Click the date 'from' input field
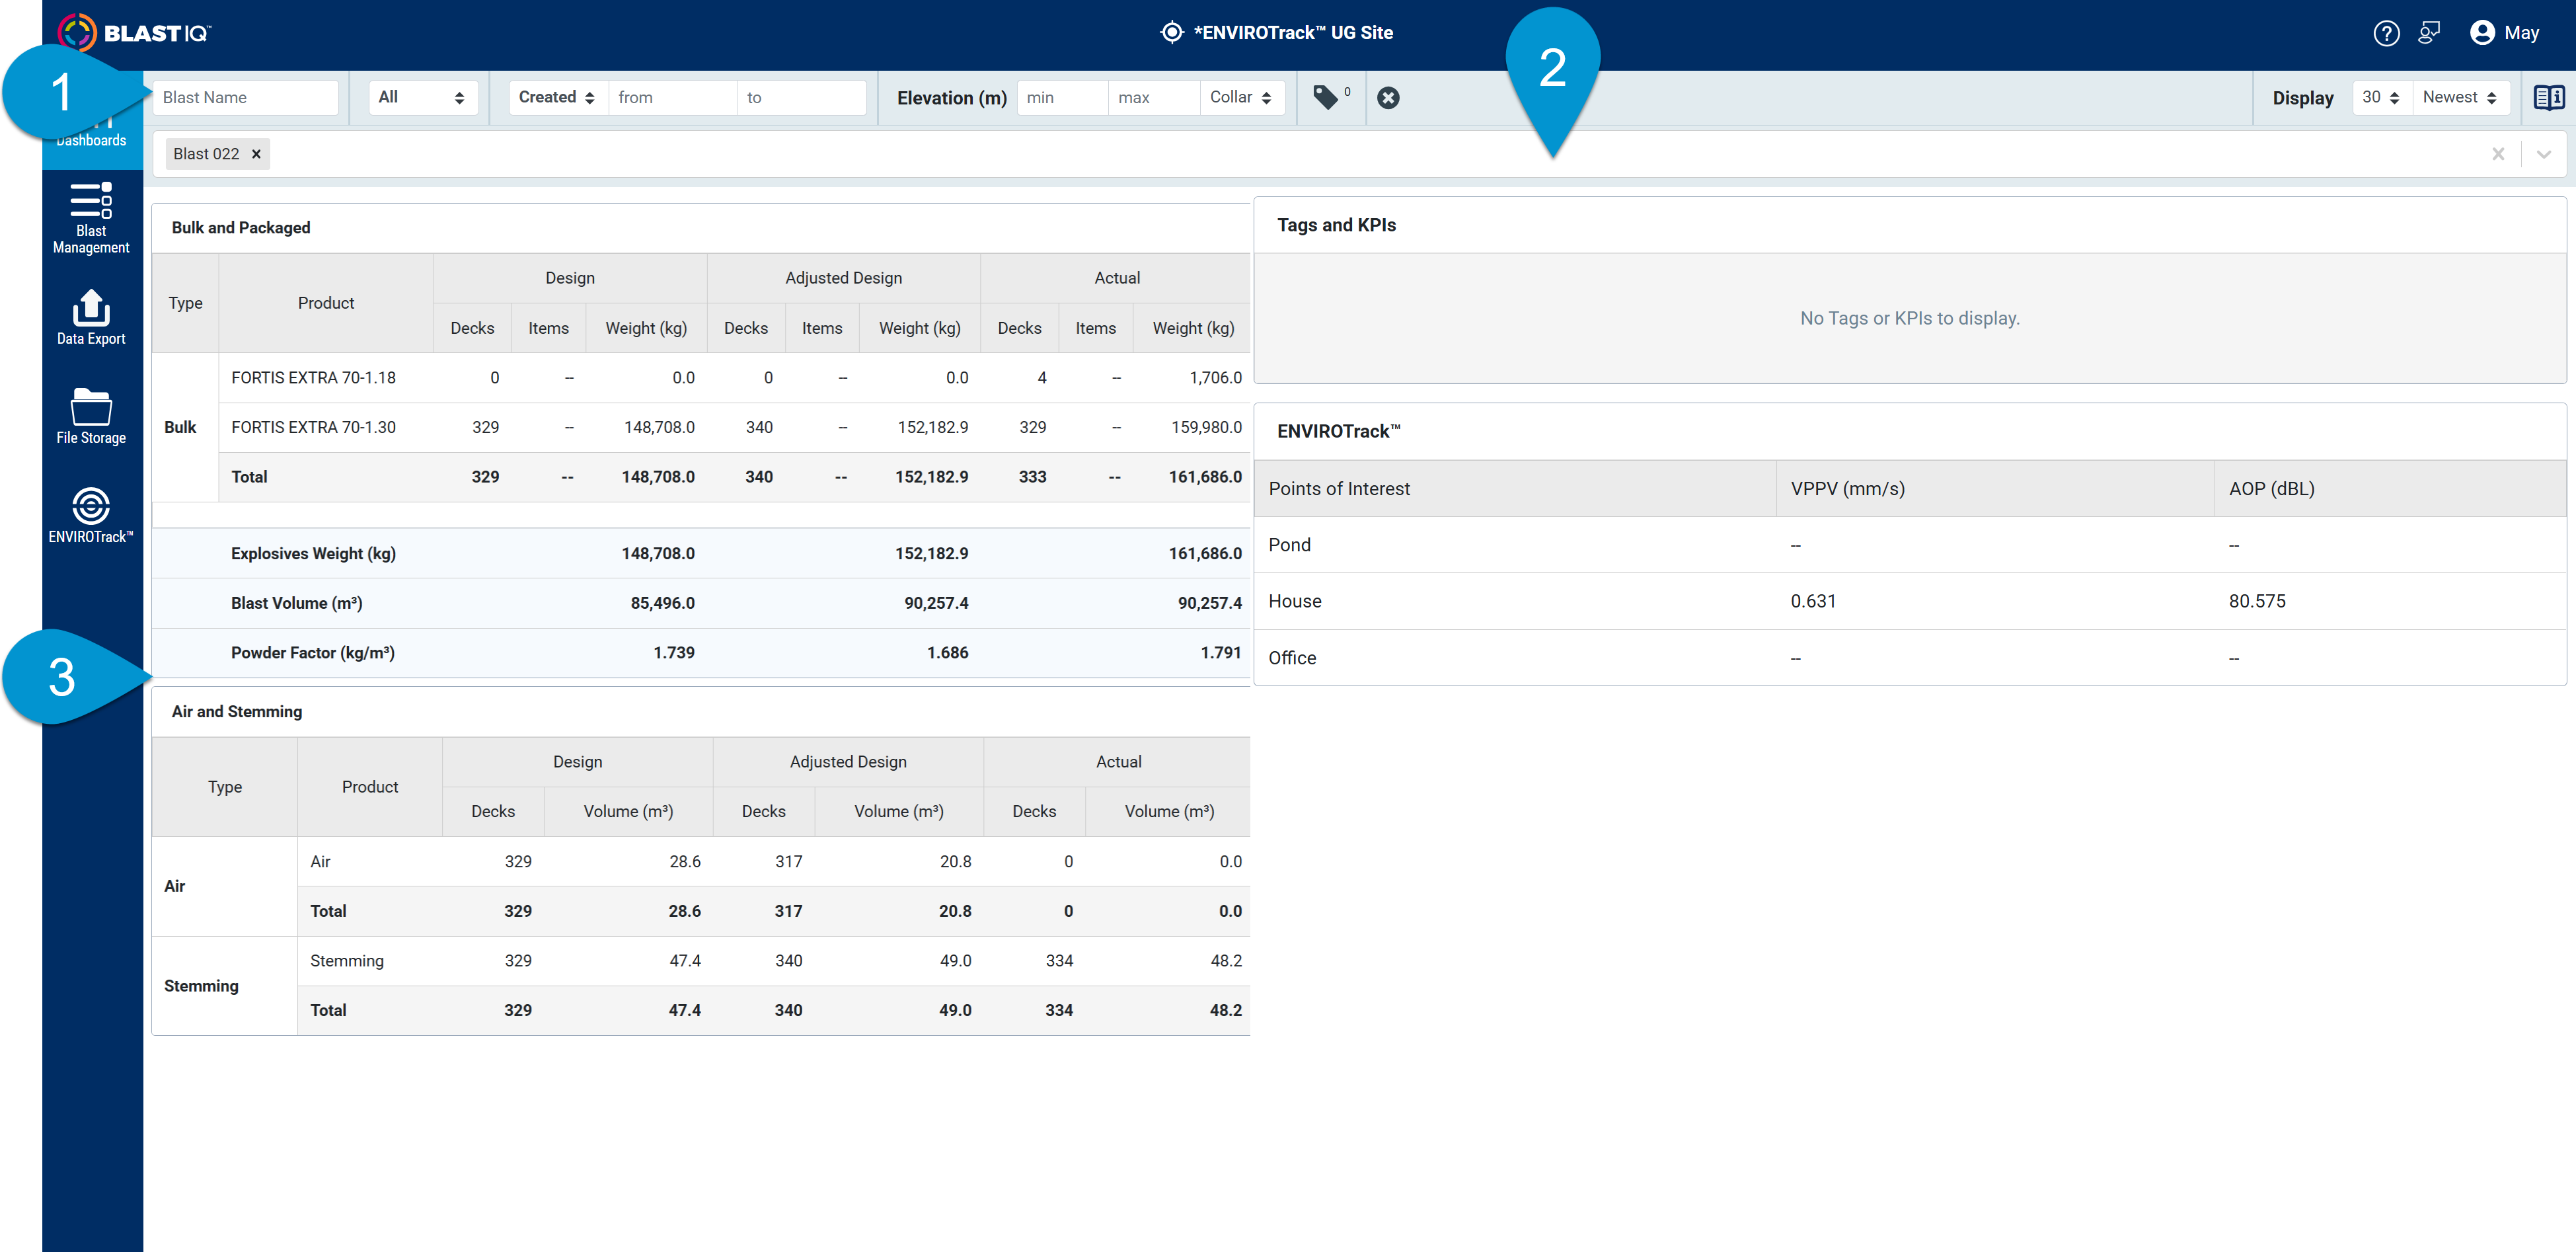This screenshot has width=2576, height=1252. (672, 97)
